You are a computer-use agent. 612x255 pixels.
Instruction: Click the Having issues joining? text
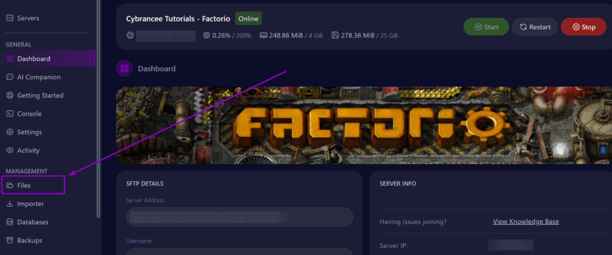tap(413, 222)
